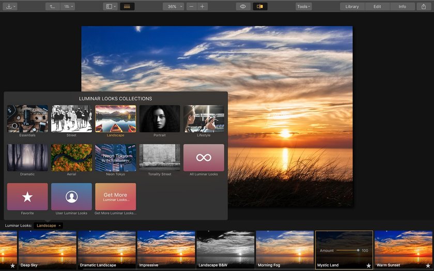
Task: Open the Landscape collection dropdown in Looks bar
Action: (49, 226)
